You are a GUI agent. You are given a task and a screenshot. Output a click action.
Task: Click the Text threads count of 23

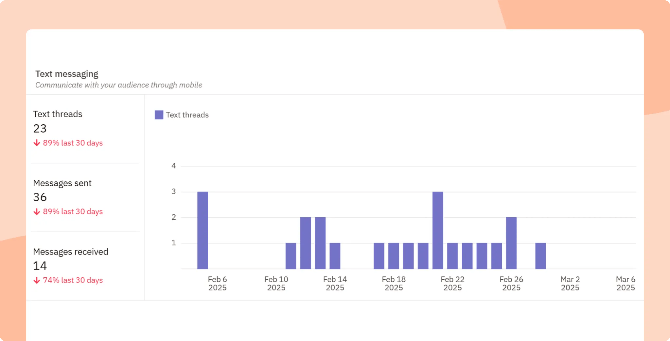40,129
